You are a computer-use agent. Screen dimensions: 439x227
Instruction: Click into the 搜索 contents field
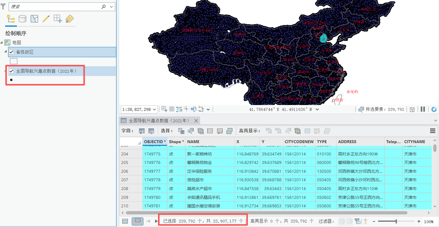coord(55,6)
